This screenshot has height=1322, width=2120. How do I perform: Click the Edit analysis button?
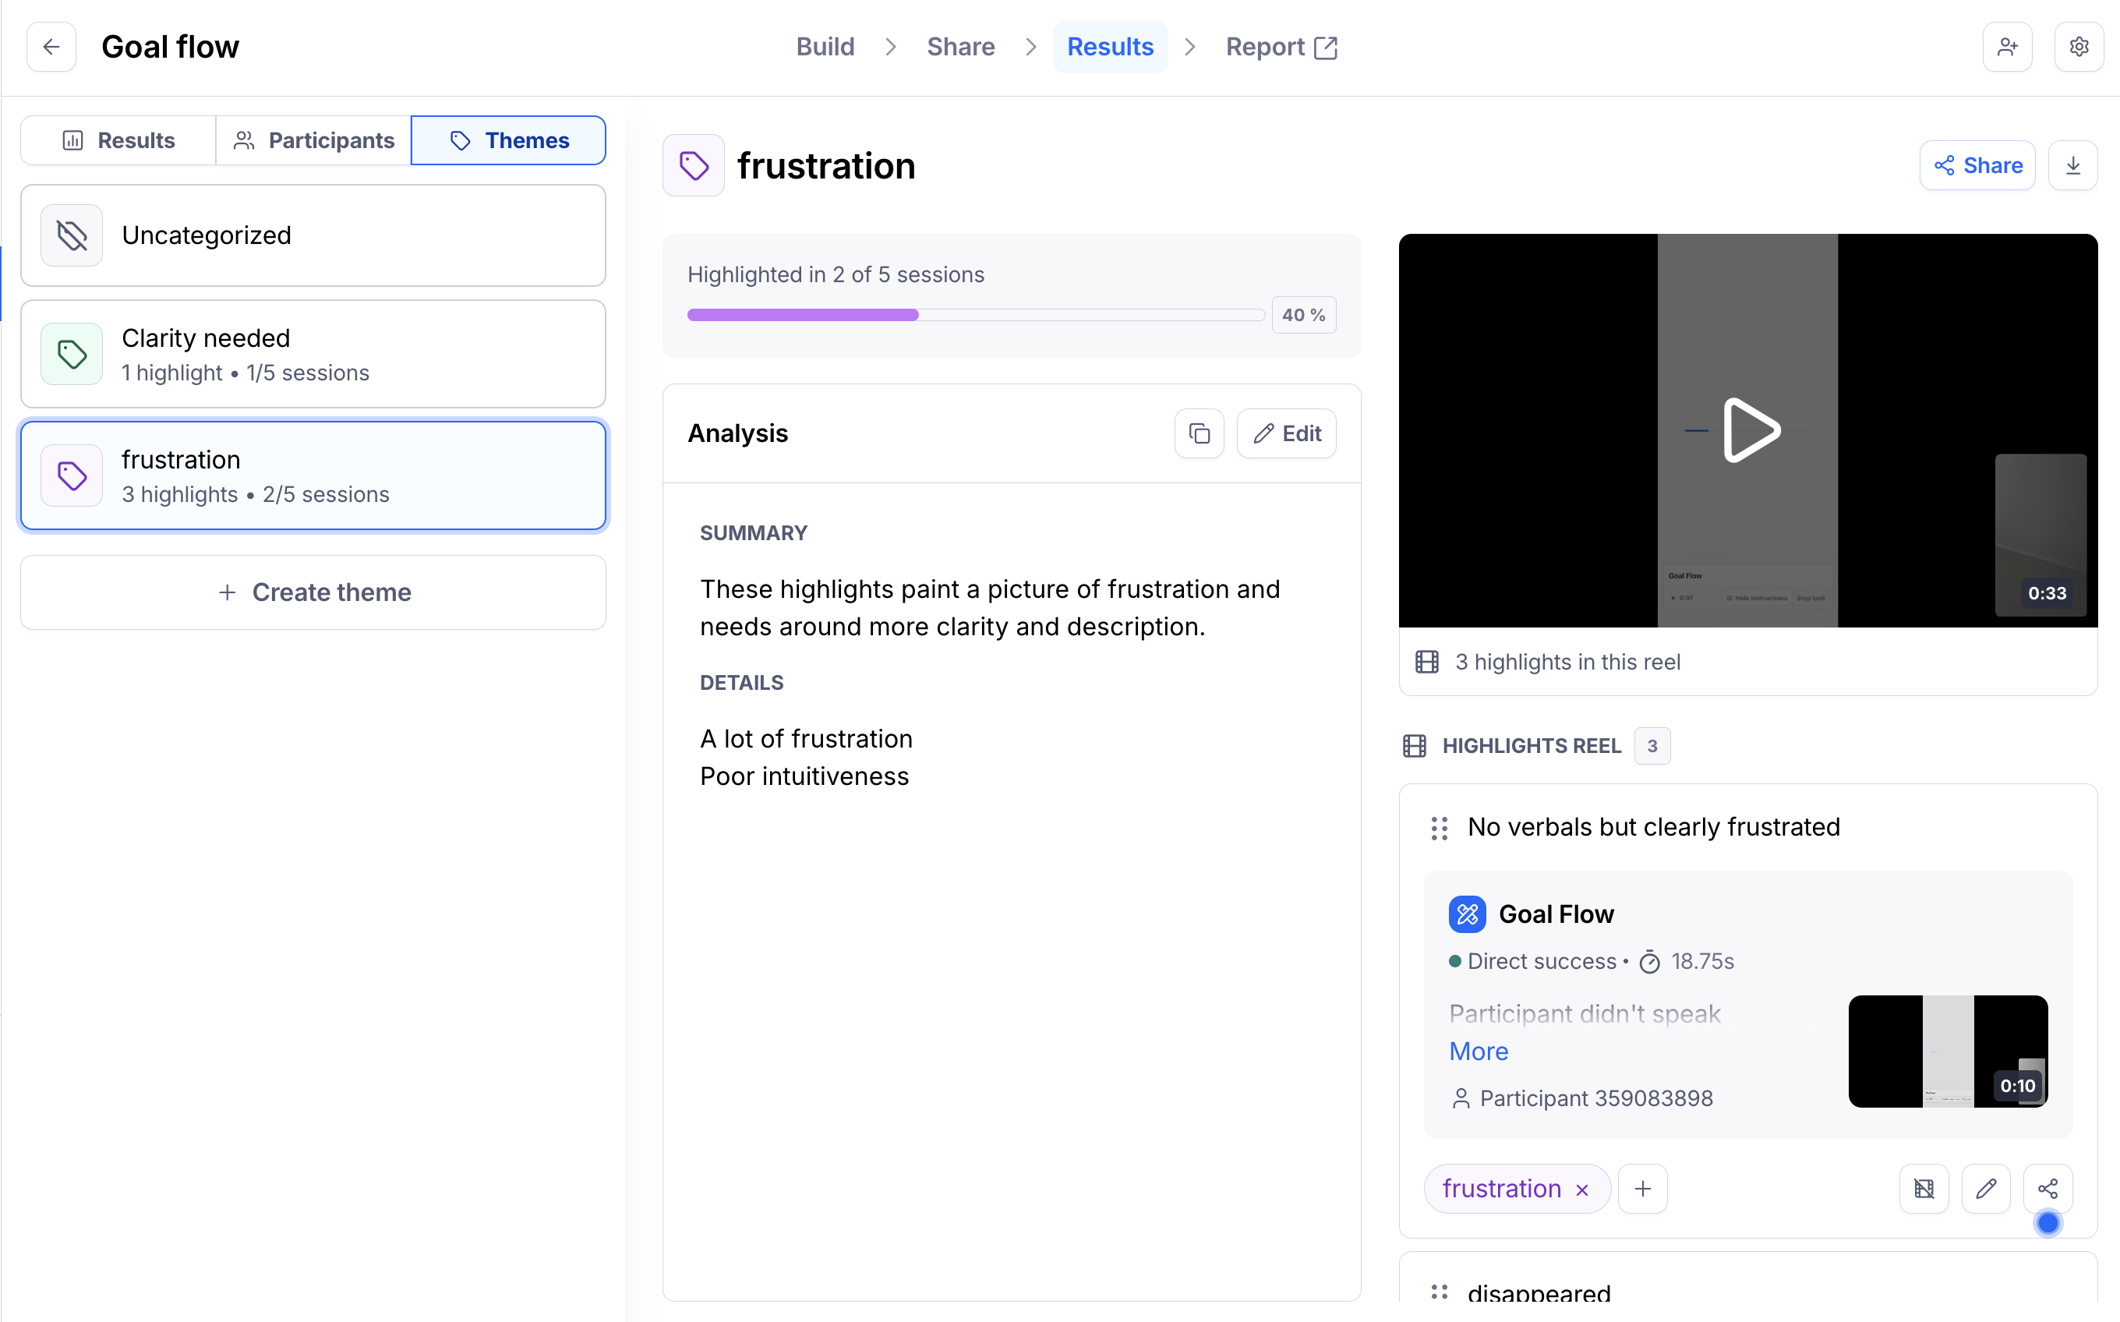[x=1285, y=433]
